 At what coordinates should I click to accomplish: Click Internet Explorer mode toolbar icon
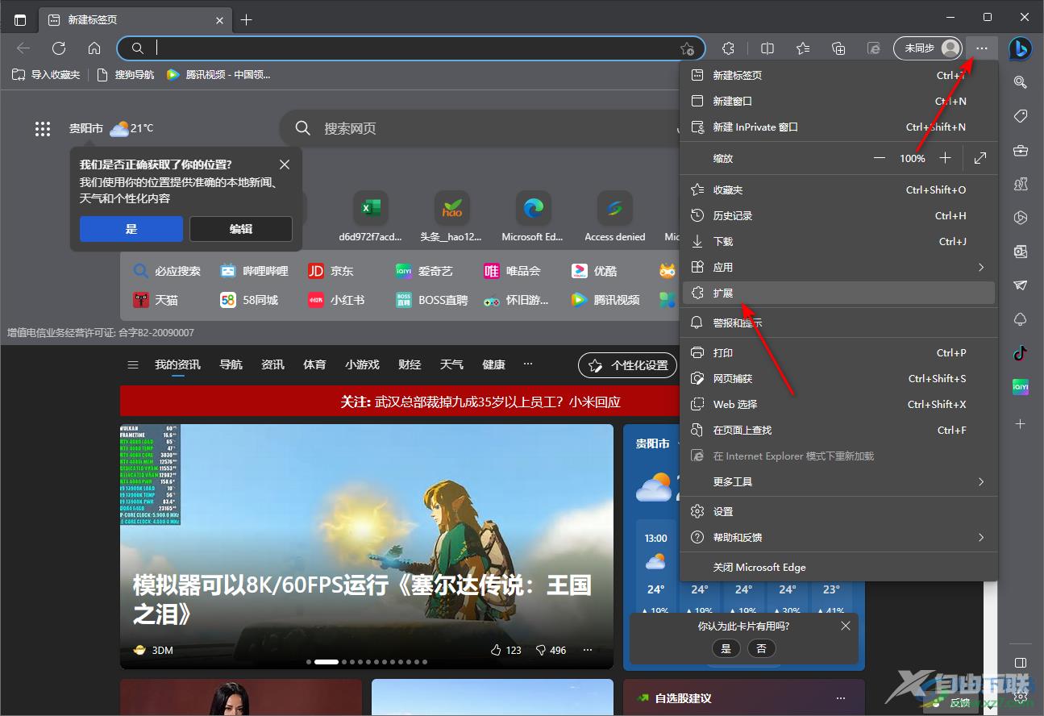(x=874, y=48)
